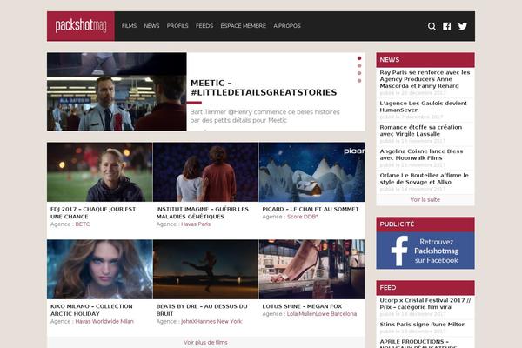
Task: Click the Score DDB° agency link
Action: (303, 217)
